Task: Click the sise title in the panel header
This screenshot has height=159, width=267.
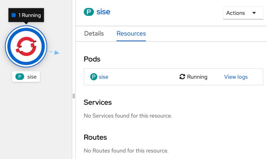Action: tap(103, 12)
